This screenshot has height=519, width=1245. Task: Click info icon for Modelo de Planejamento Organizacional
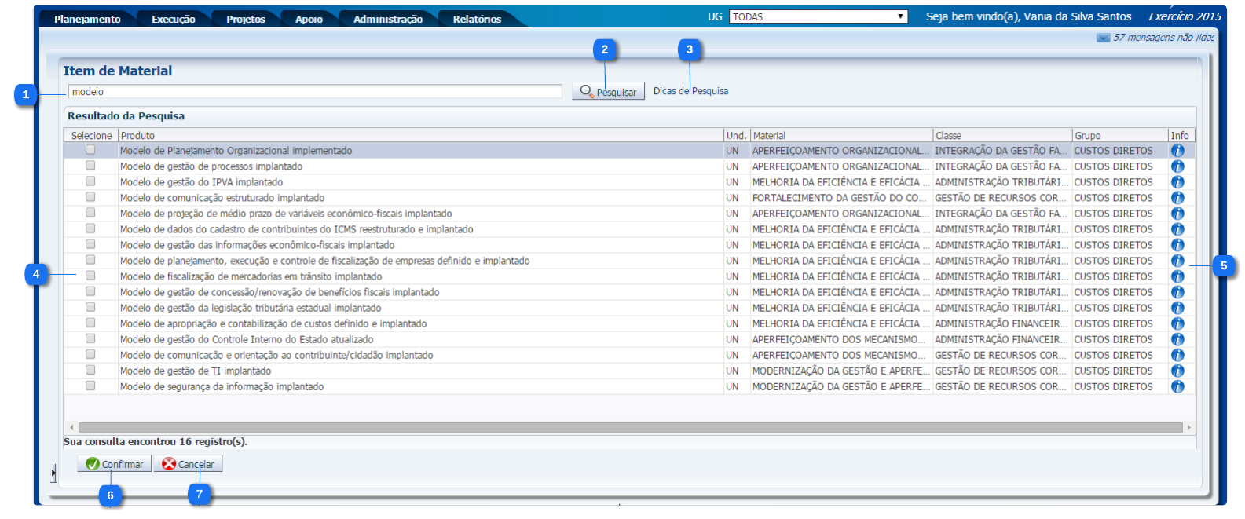[x=1177, y=151]
